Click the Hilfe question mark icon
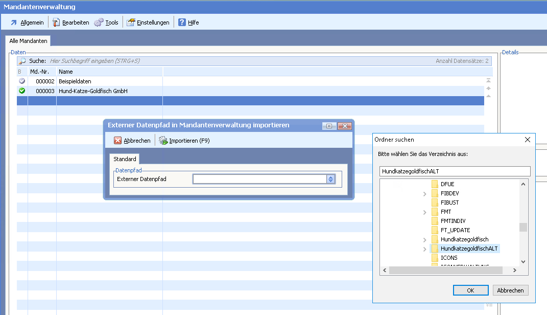Viewport: 547px width, 315px height. point(182,22)
